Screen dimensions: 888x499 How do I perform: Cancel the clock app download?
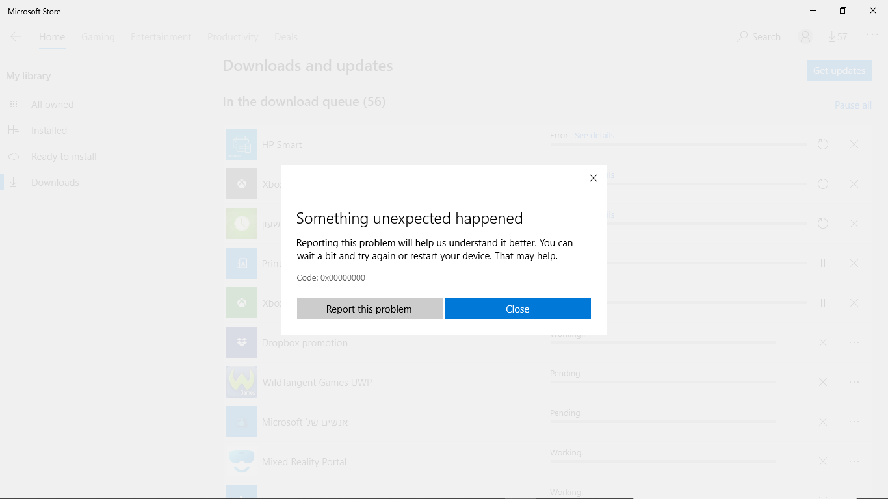(854, 224)
